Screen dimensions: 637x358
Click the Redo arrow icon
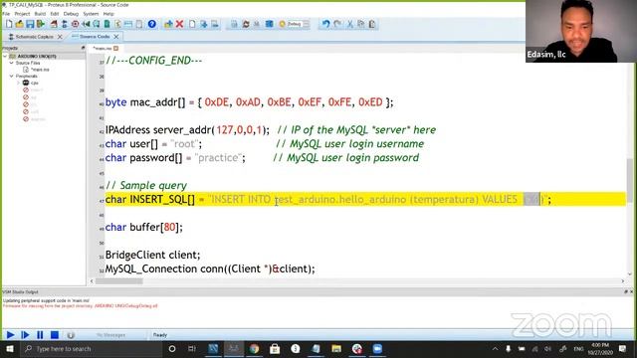tap(337, 24)
